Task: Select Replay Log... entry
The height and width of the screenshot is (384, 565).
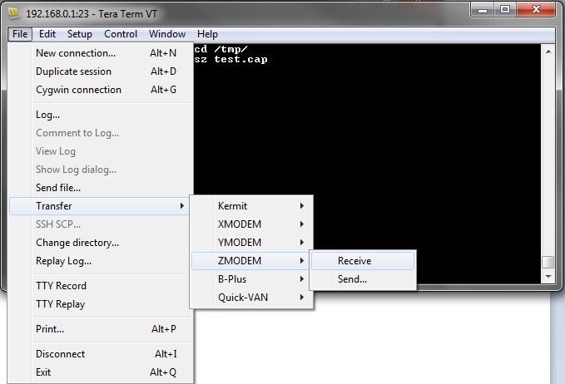Action: 100,261
